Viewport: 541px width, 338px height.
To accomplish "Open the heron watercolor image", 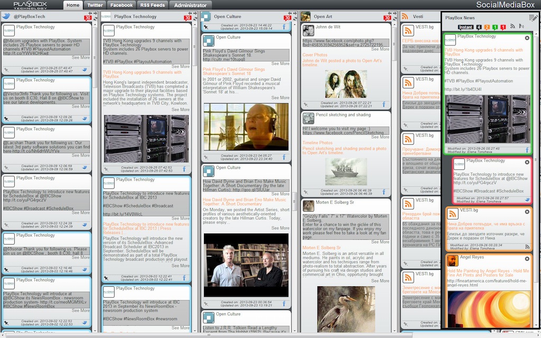I will (x=346, y=309).
